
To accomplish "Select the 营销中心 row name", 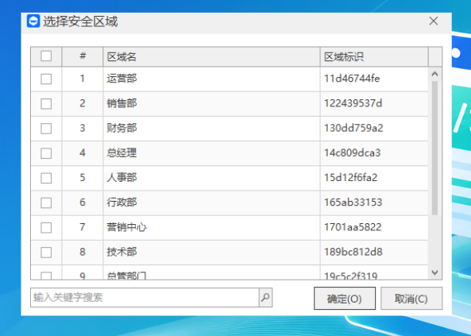I will [x=126, y=227].
